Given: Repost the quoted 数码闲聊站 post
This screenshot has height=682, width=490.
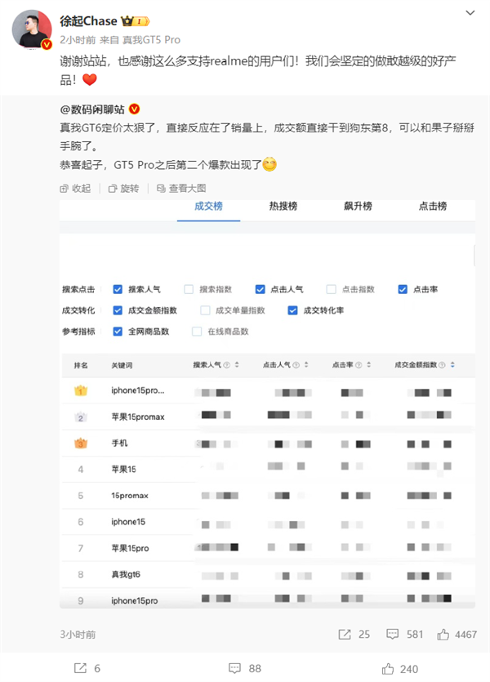Looking at the screenshot, I should pos(343,634).
